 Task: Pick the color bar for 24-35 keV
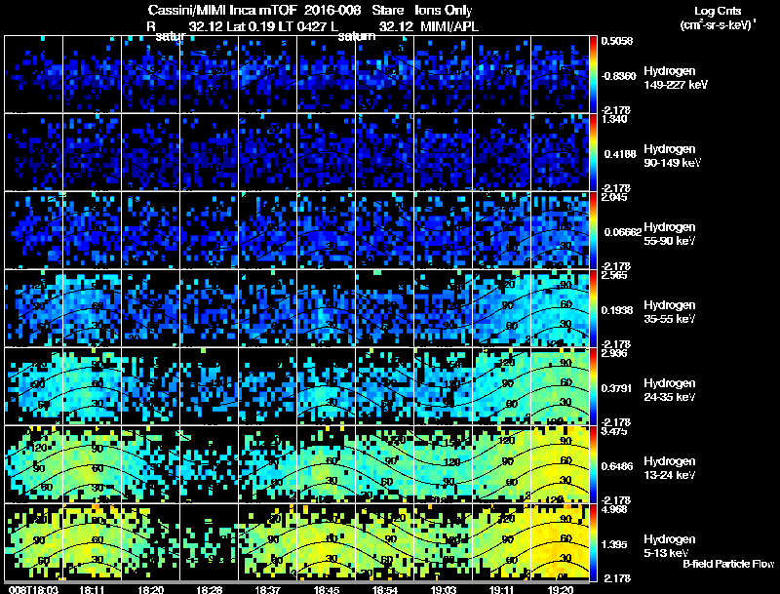[595, 386]
